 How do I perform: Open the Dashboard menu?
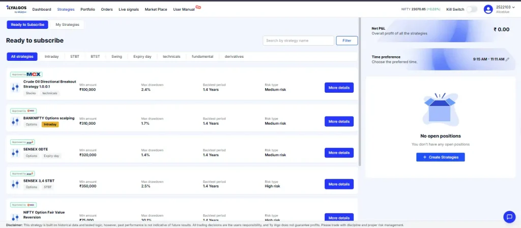coord(42,10)
